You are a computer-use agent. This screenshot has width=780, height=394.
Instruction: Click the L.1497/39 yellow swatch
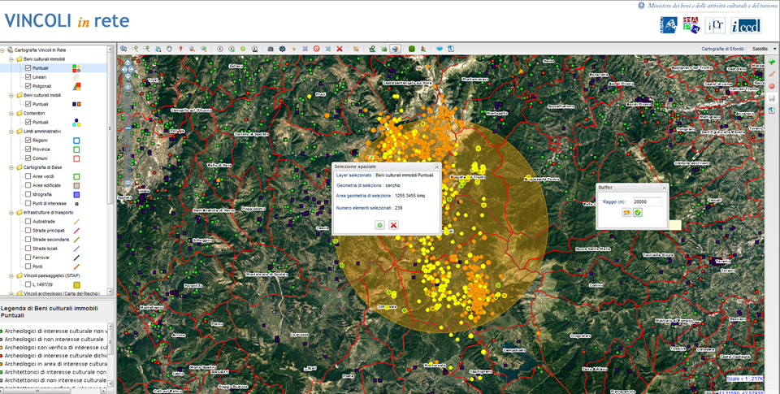pos(76,285)
